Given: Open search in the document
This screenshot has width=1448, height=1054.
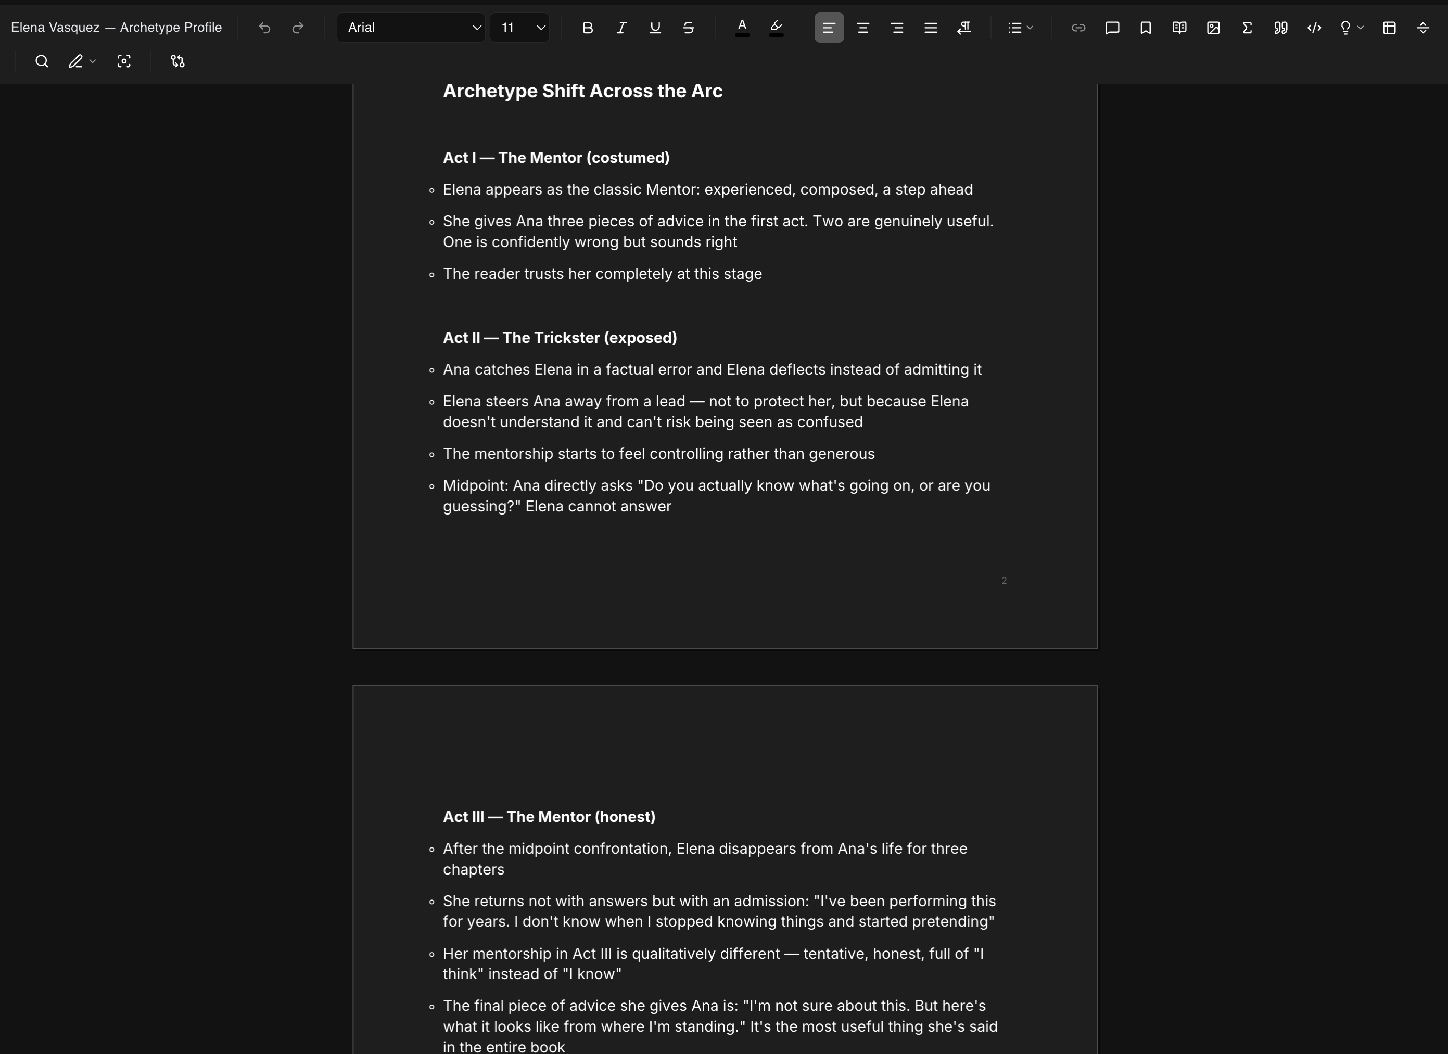Looking at the screenshot, I should [42, 61].
